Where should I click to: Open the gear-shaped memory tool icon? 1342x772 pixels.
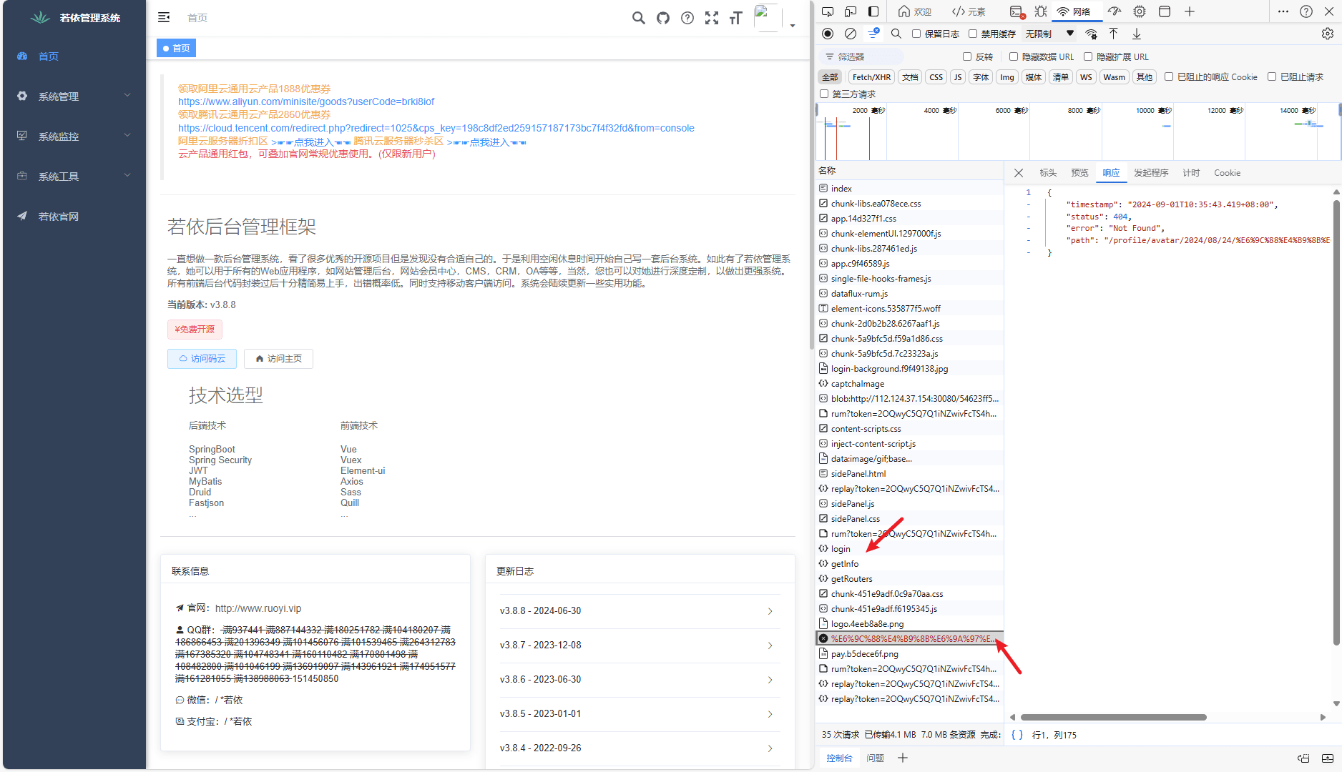point(1140,11)
